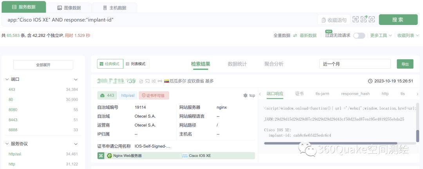Click the atom icon beside tcp
423x169 pixels.
(x=245, y=95)
